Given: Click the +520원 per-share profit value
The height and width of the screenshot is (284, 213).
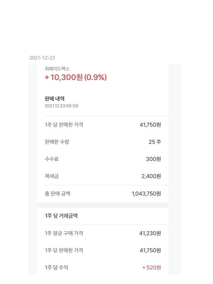Looking at the screenshot, I should (x=152, y=267).
